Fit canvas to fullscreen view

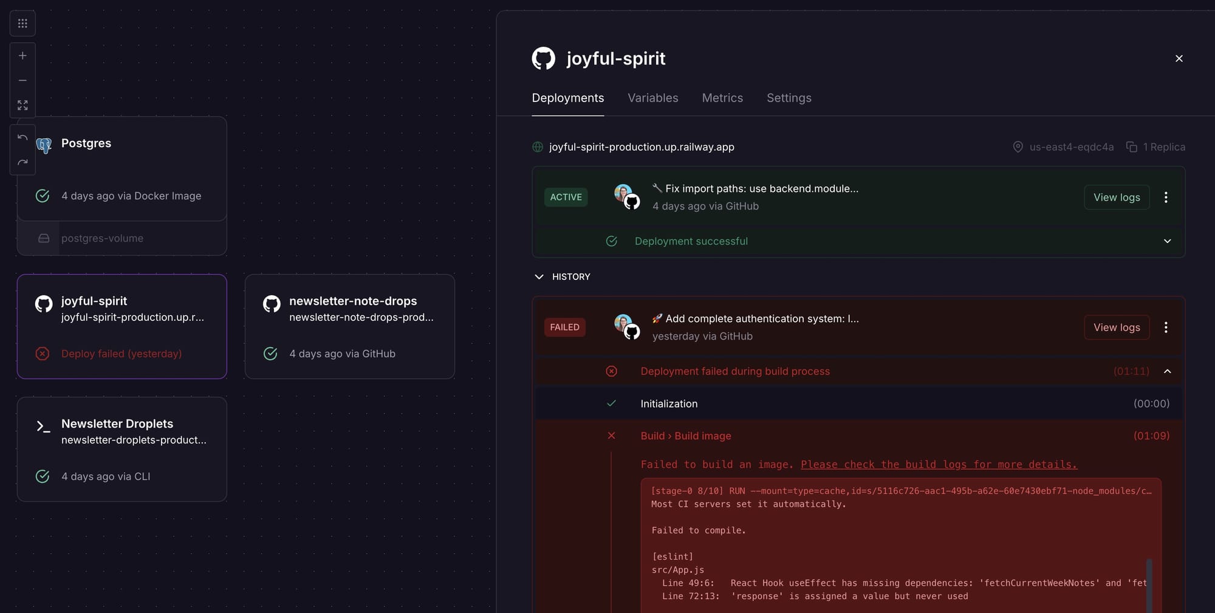click(x=22, y=105)
